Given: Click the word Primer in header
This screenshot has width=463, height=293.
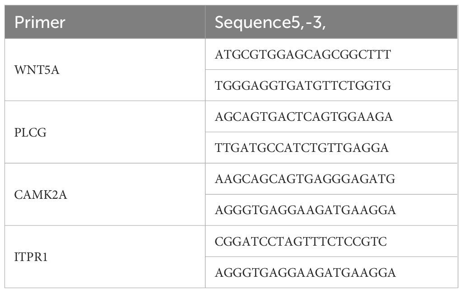Looking at the screenshot, I should click(40, 22).
